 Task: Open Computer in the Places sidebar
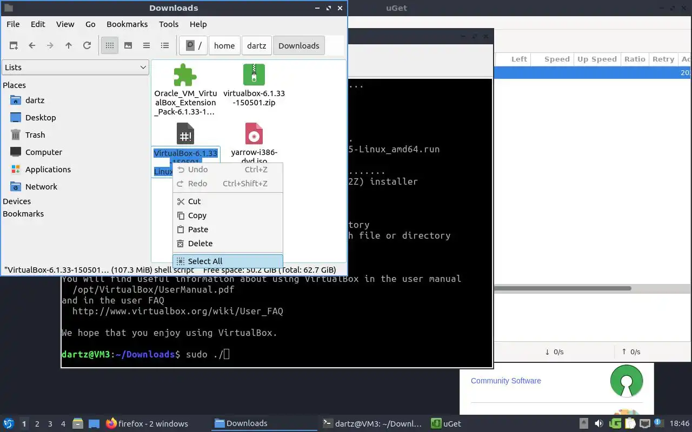tap(44, 152)
